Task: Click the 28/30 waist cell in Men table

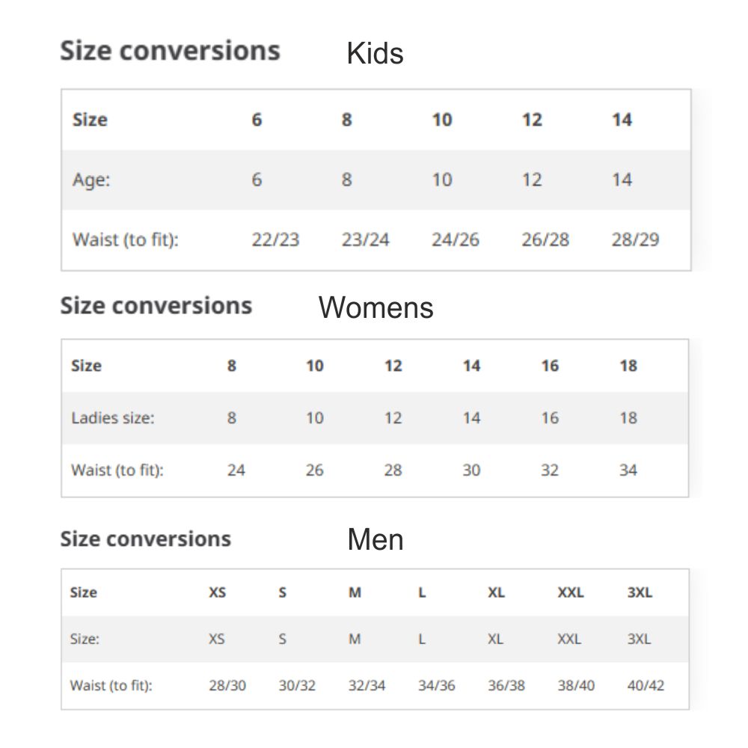Action: (227, 685)
